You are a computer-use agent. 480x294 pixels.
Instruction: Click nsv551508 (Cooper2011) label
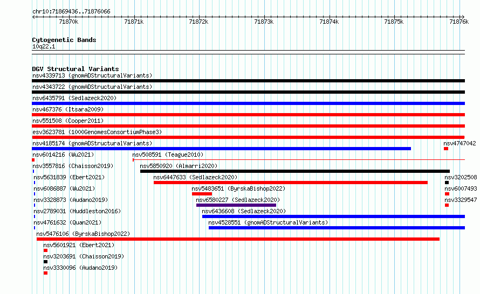coord(68,121)
